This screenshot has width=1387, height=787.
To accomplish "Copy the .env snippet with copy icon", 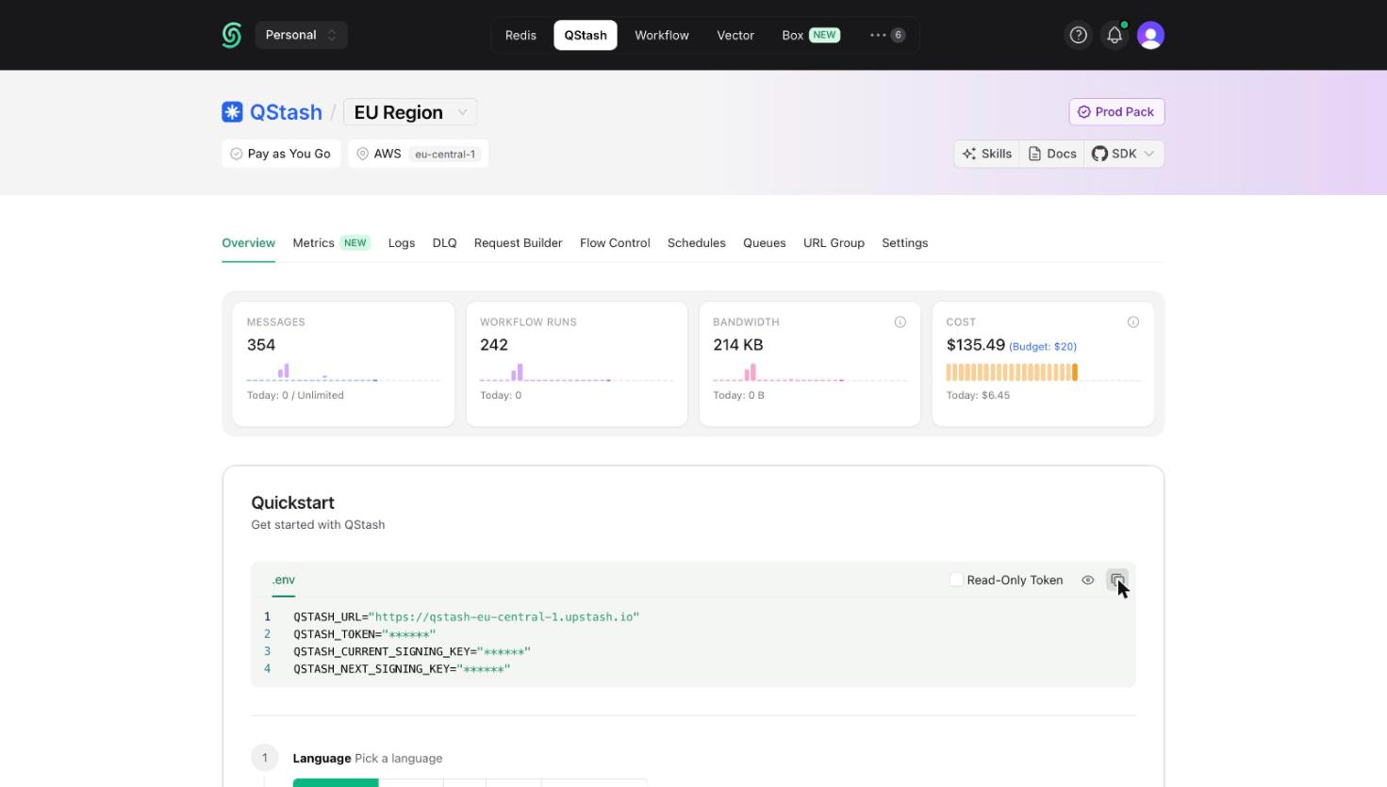I will (x=1117, y=580).
